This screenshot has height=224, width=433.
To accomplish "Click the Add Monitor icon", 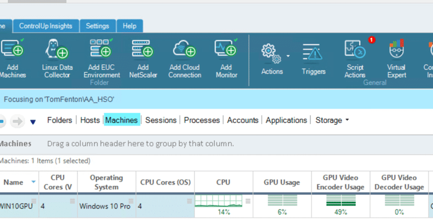I will [226, 48].
